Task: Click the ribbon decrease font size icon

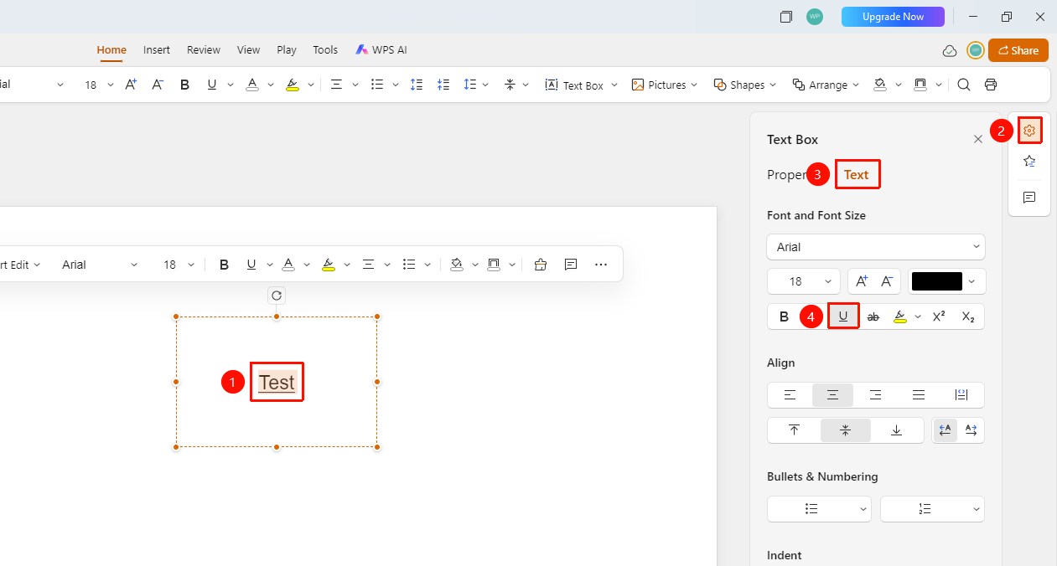Action: 158,85
